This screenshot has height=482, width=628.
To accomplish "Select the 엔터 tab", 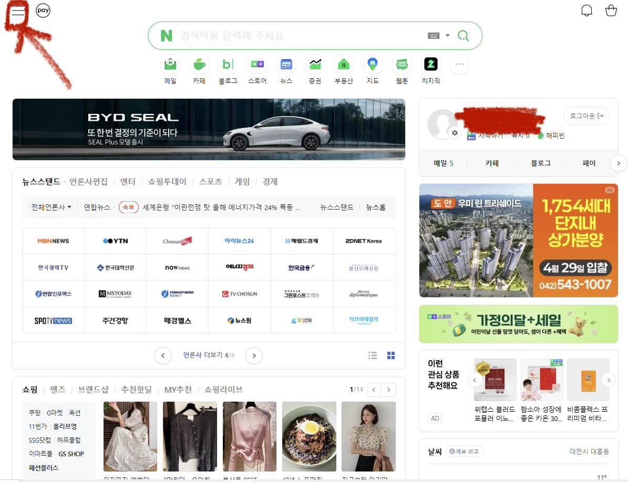I will [128, 182].
